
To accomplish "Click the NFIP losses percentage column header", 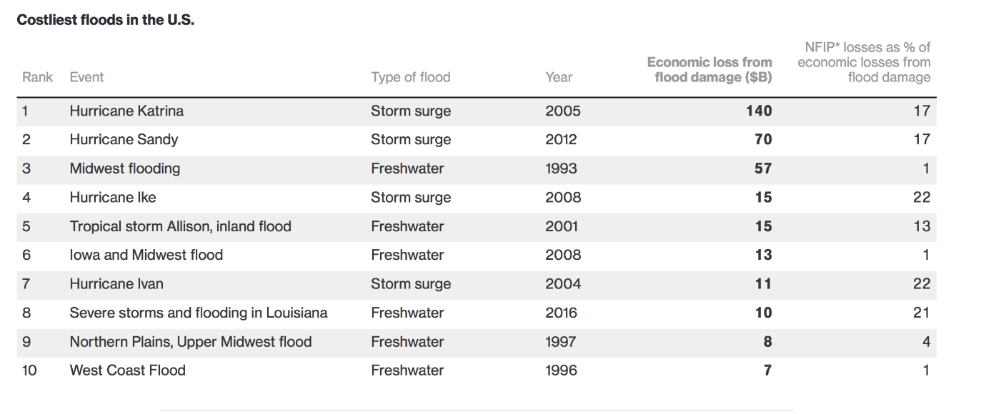I will pyautogui.click(x=864, y=62).
